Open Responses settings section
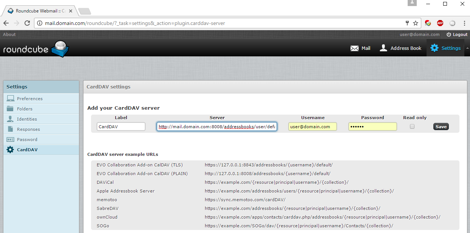Image resolution: width=470 pixels, height=233 pixels. point(28,129)
